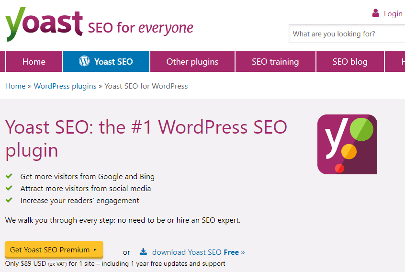Click the "SEO for everyone" tagline
This screenshot has width=405, height=272.
point(141,28)
